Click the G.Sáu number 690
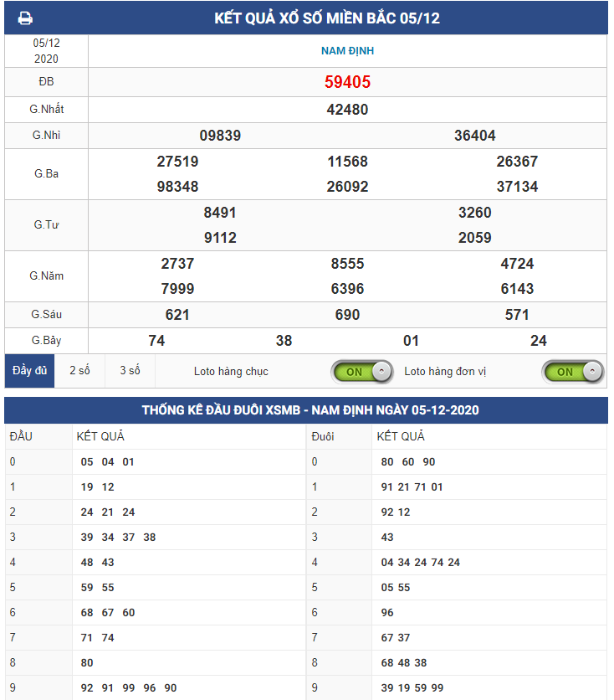 coord(347,315)
